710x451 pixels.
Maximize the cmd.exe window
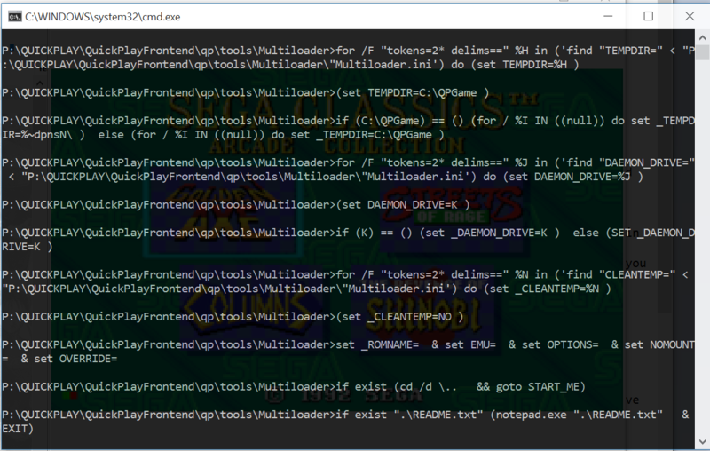coord(649,16)
